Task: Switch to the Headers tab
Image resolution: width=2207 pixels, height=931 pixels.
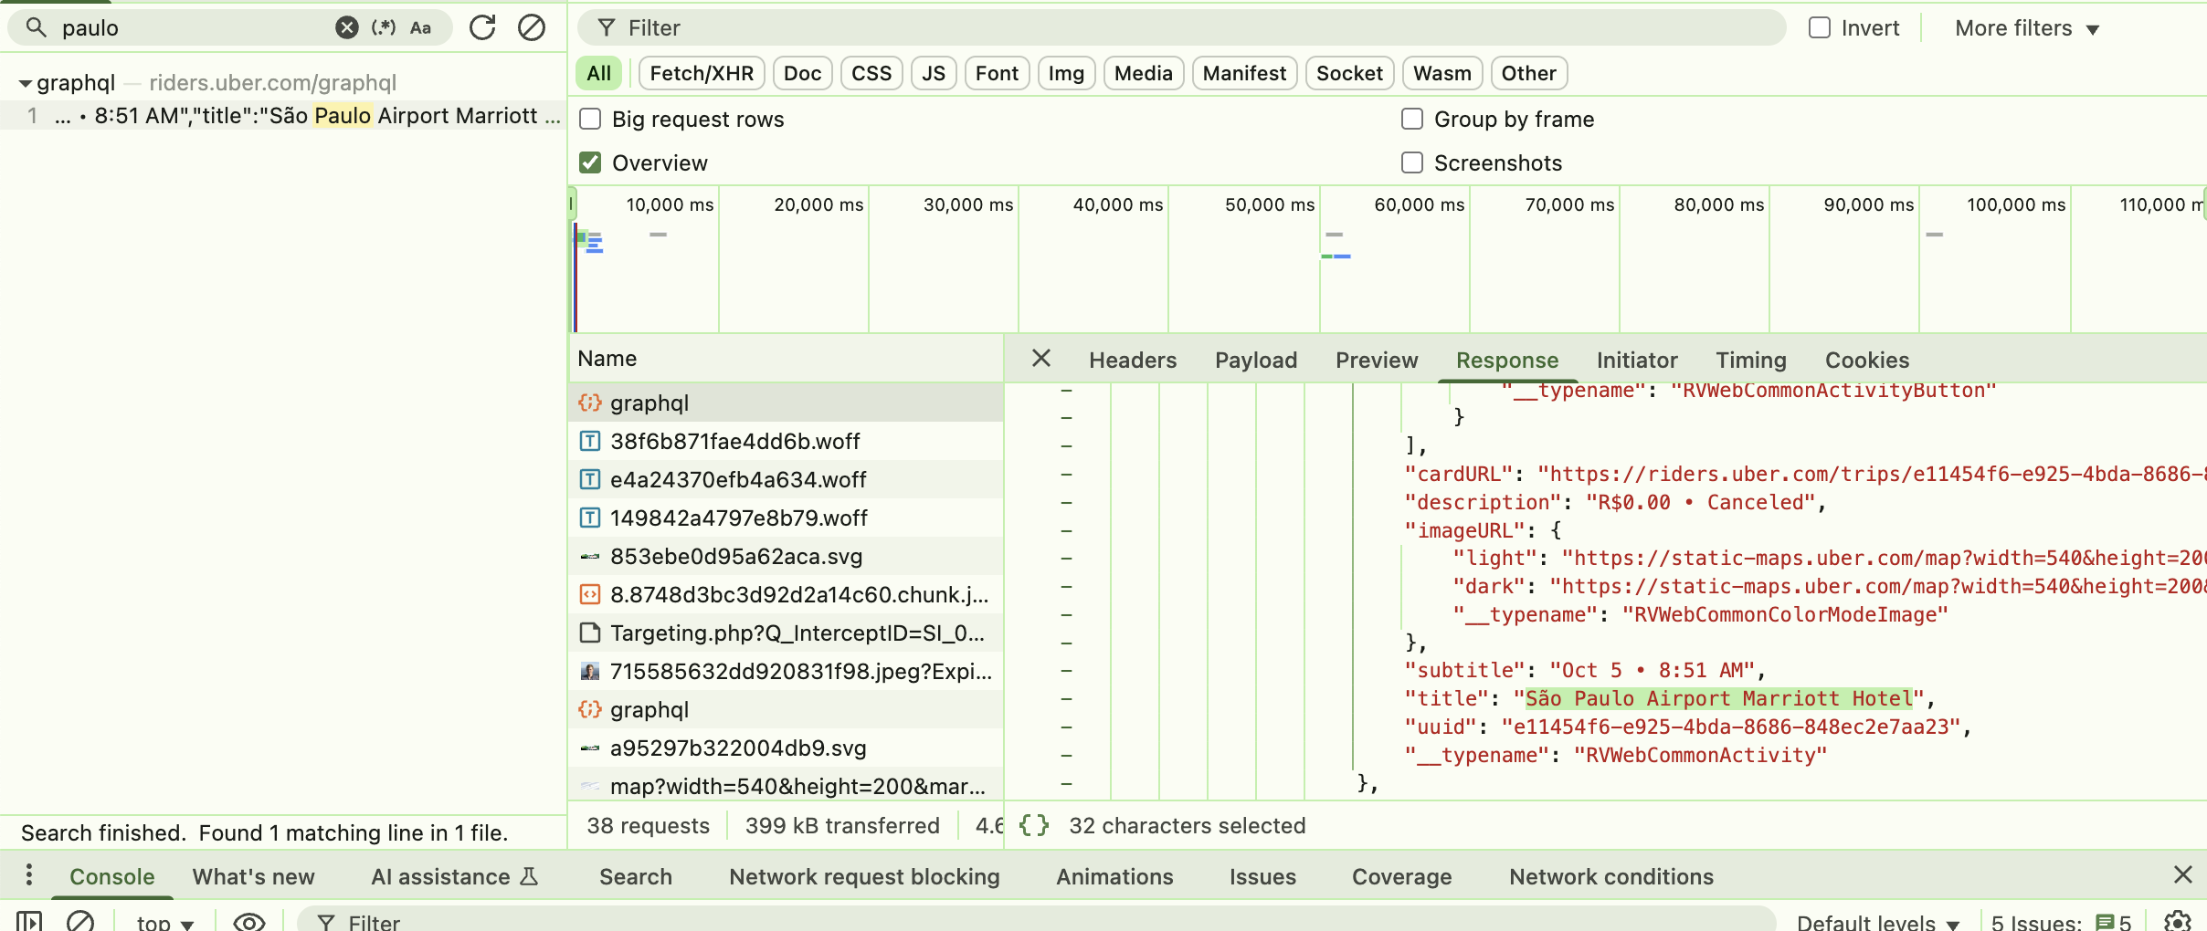Action: 1132,361
